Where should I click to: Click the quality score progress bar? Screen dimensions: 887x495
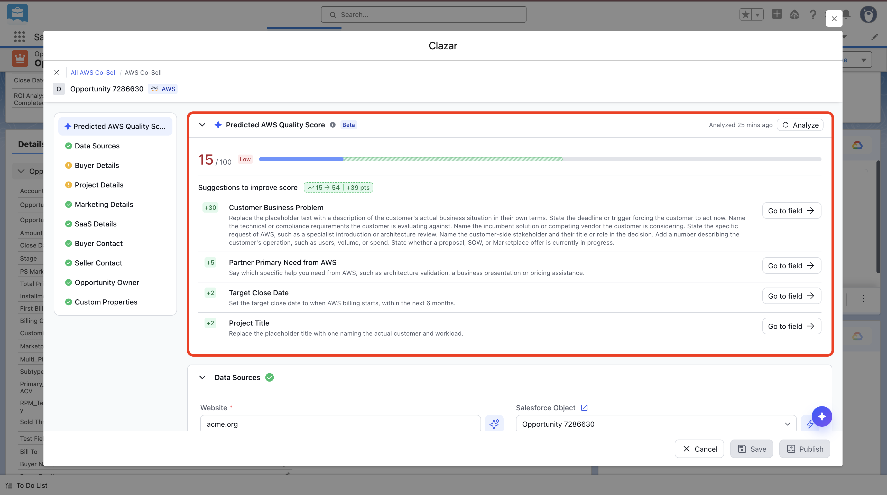click(x=540, y=159)
